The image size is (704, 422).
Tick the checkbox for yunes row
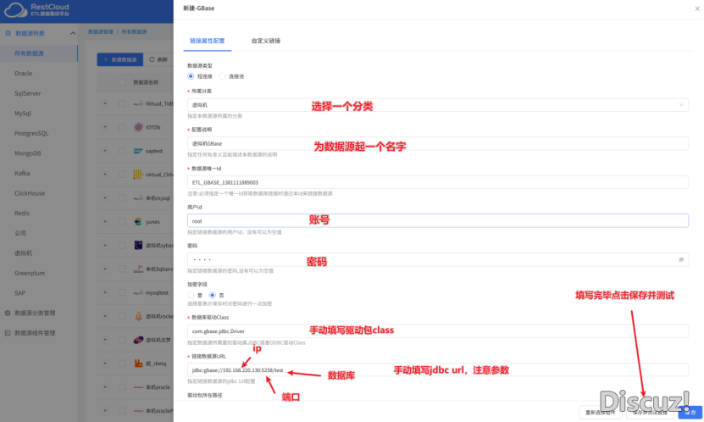[x=122, y=222]
